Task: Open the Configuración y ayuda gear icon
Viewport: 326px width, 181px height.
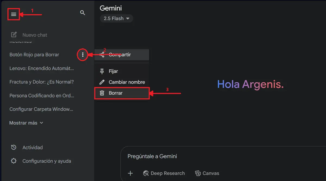Action: [x=13, y=161]
